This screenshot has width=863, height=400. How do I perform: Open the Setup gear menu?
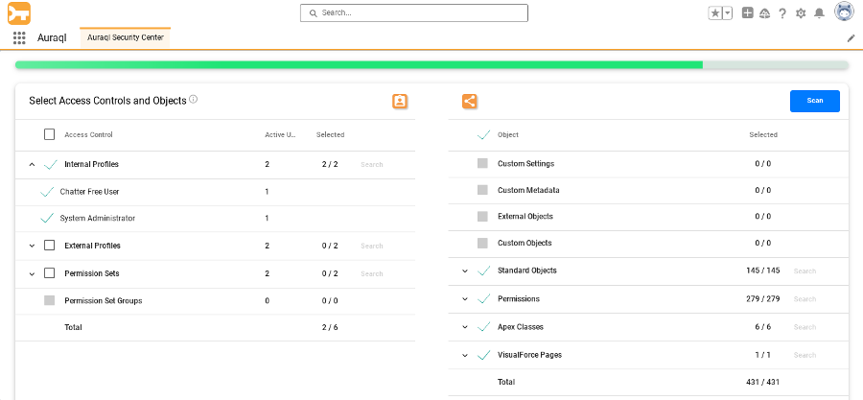[x=801, y=13]
